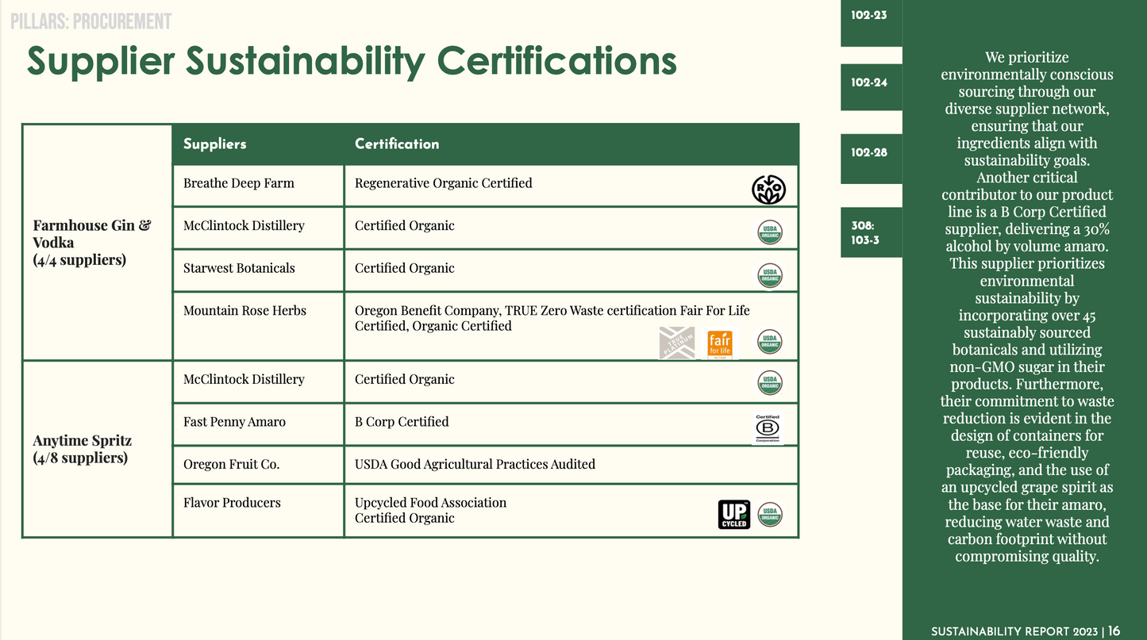
Task: Click the Suppliers column header
Action: tap(215, 144)
